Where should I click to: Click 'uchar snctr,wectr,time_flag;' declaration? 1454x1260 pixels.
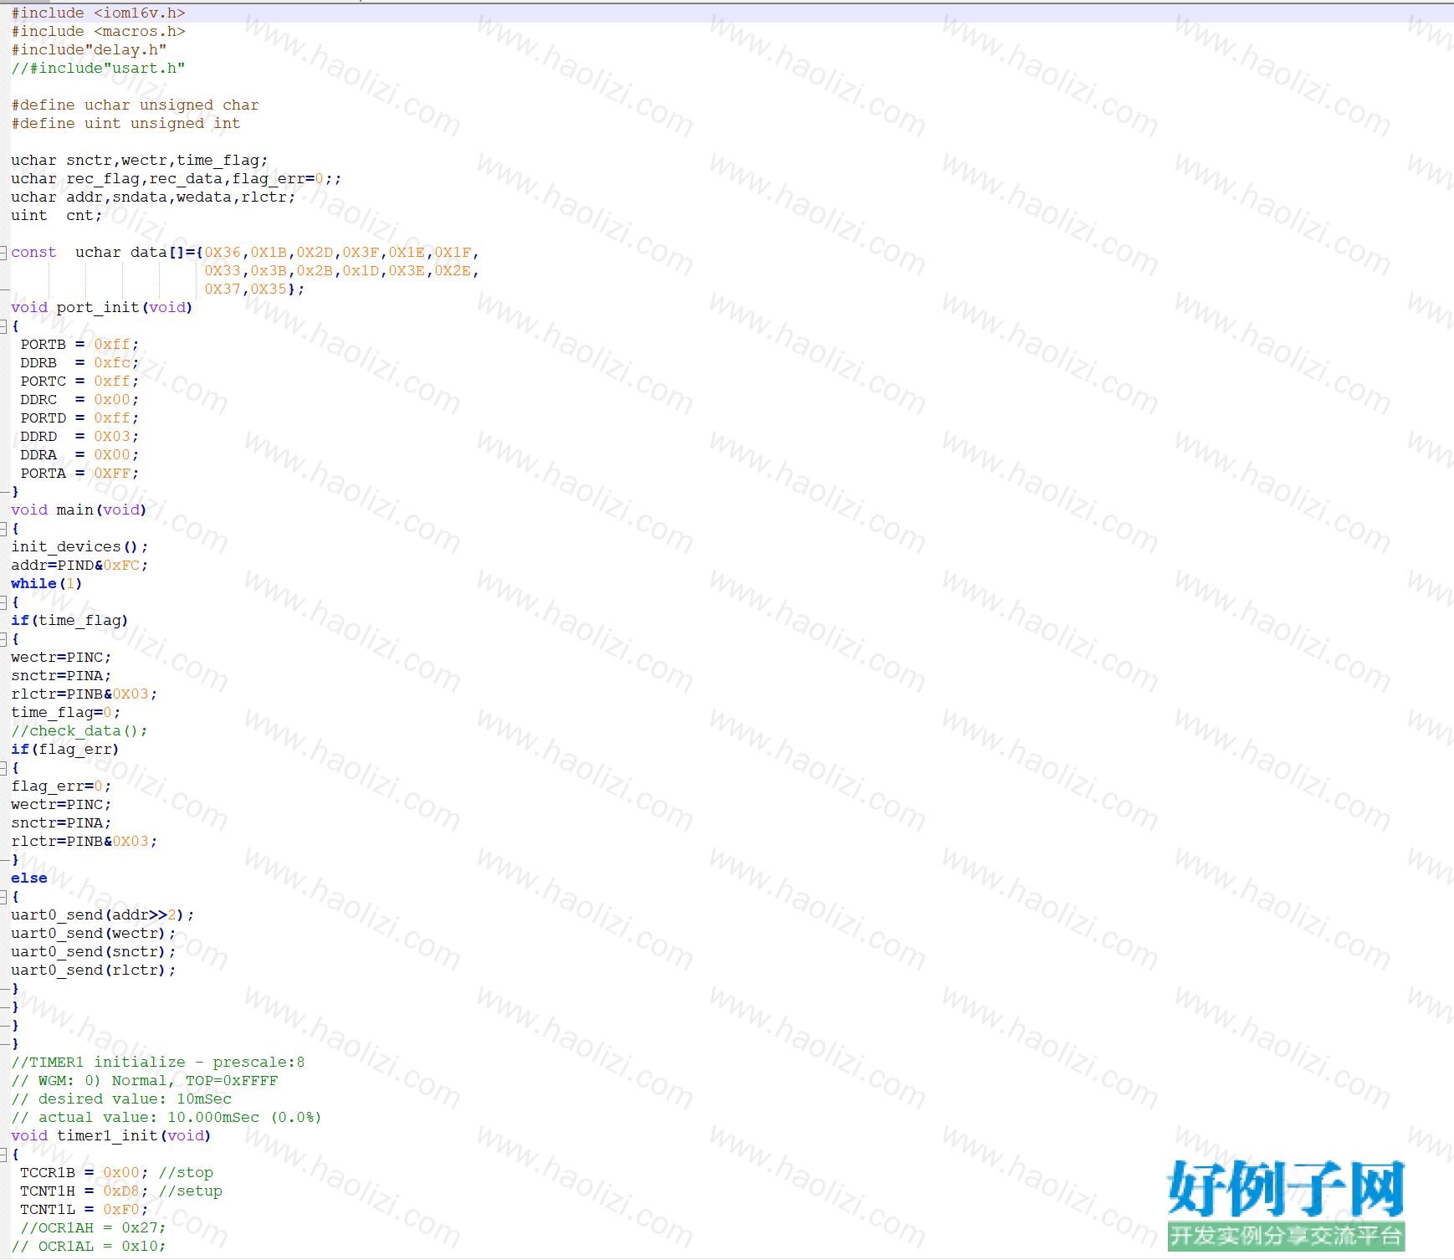point(140,161)
